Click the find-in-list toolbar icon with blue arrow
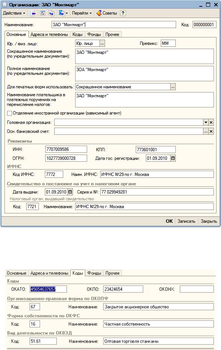Screen dimensions: 221x350 (x=33, y=13)
